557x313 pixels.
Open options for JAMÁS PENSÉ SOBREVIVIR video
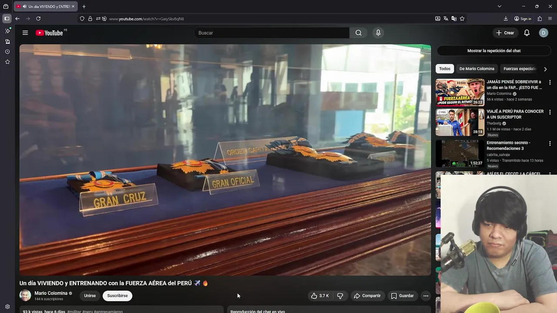(x=550, y=82)
